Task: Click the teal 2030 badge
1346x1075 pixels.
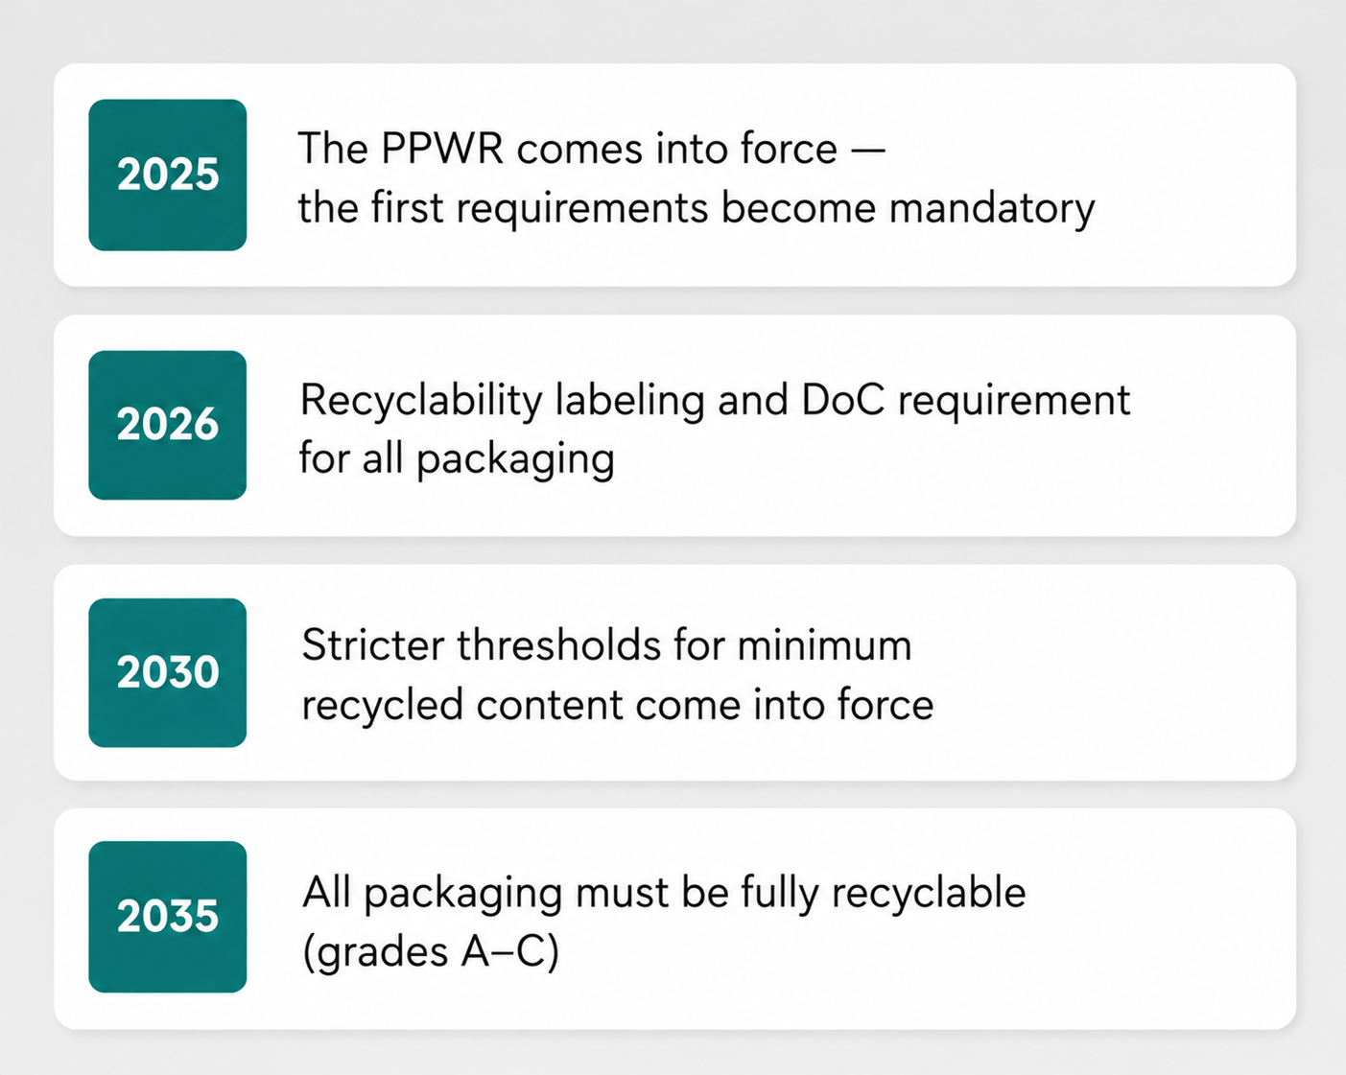Action: (x=168, y=672)
